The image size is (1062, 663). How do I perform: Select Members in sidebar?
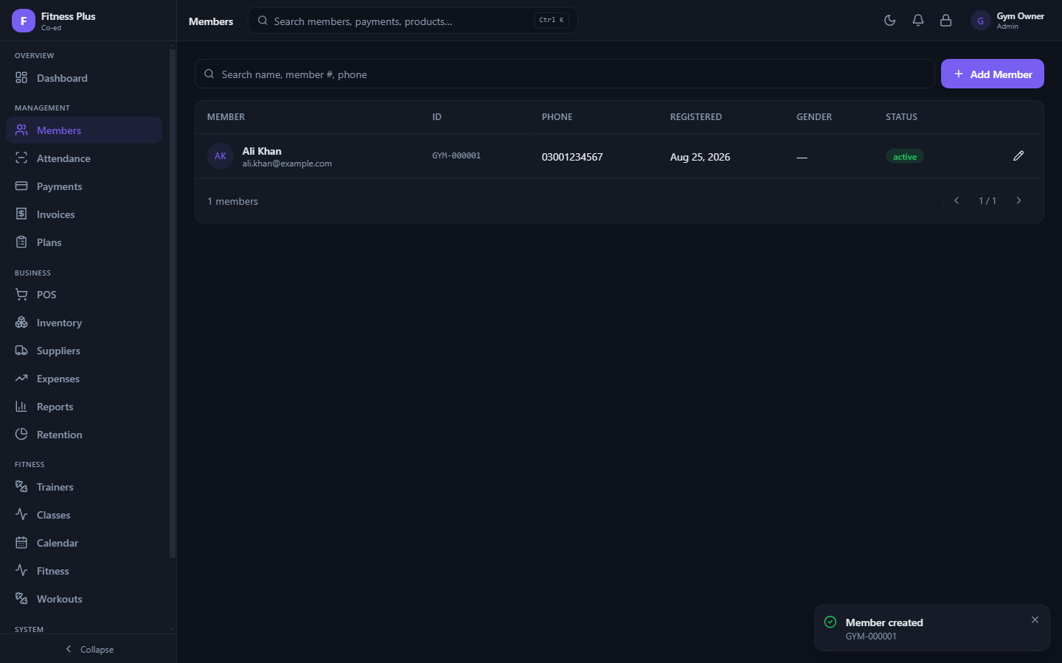84,130
